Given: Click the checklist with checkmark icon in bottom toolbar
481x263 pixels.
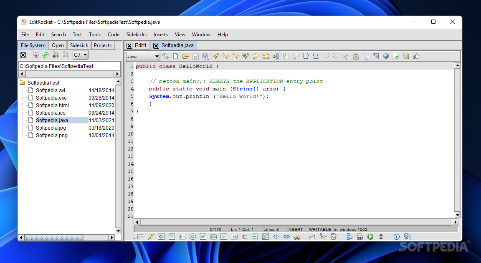Looking at the screenshot, I should [334, 237].
